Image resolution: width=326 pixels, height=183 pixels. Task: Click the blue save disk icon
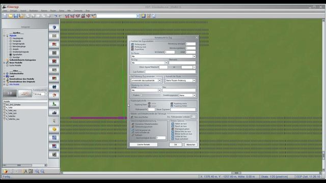point(16,16)
